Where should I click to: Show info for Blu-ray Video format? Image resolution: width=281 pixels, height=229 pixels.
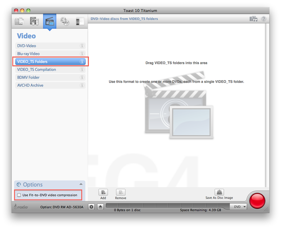(82, 54)
